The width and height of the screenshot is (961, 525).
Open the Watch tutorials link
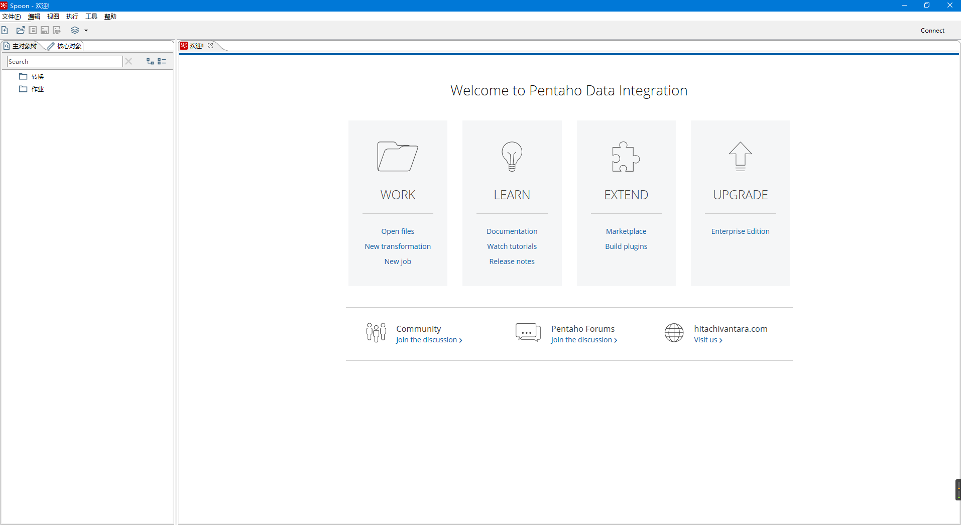coord(512,246)
